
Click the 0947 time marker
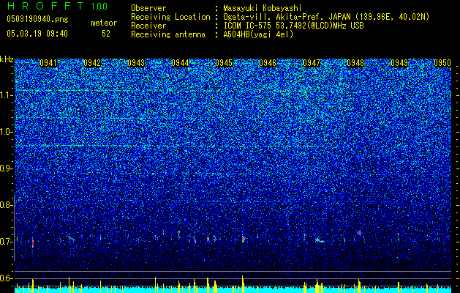tap(312, 63)
